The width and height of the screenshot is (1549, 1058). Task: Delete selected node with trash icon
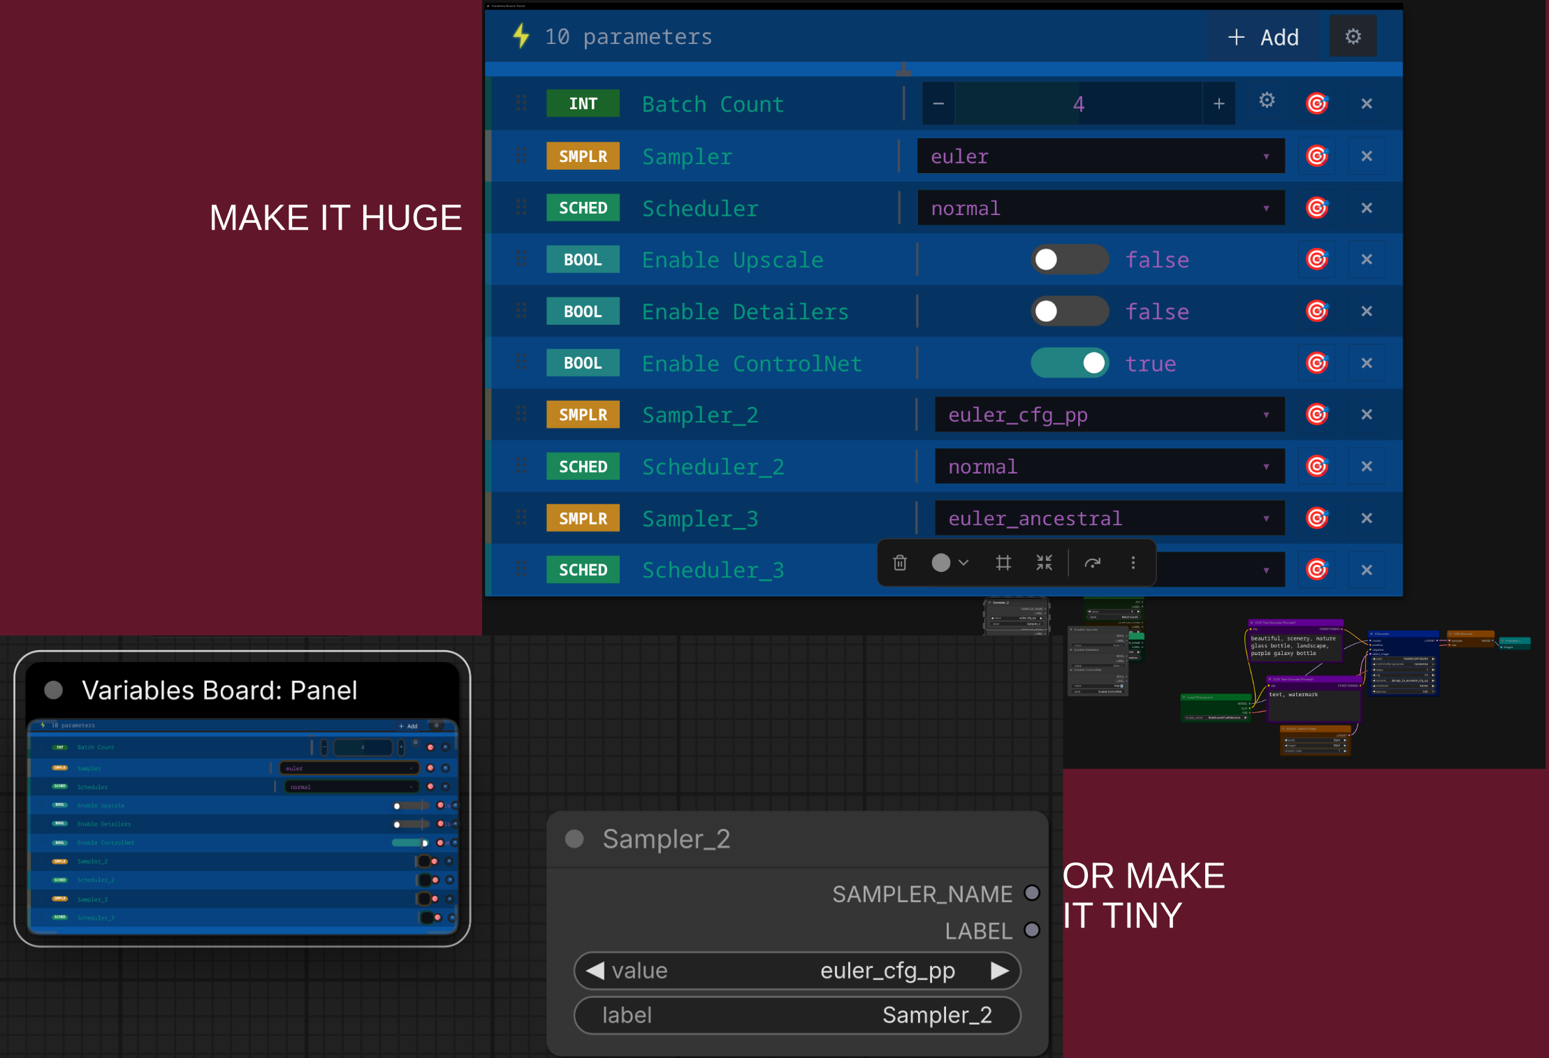(x=900, y=563)
